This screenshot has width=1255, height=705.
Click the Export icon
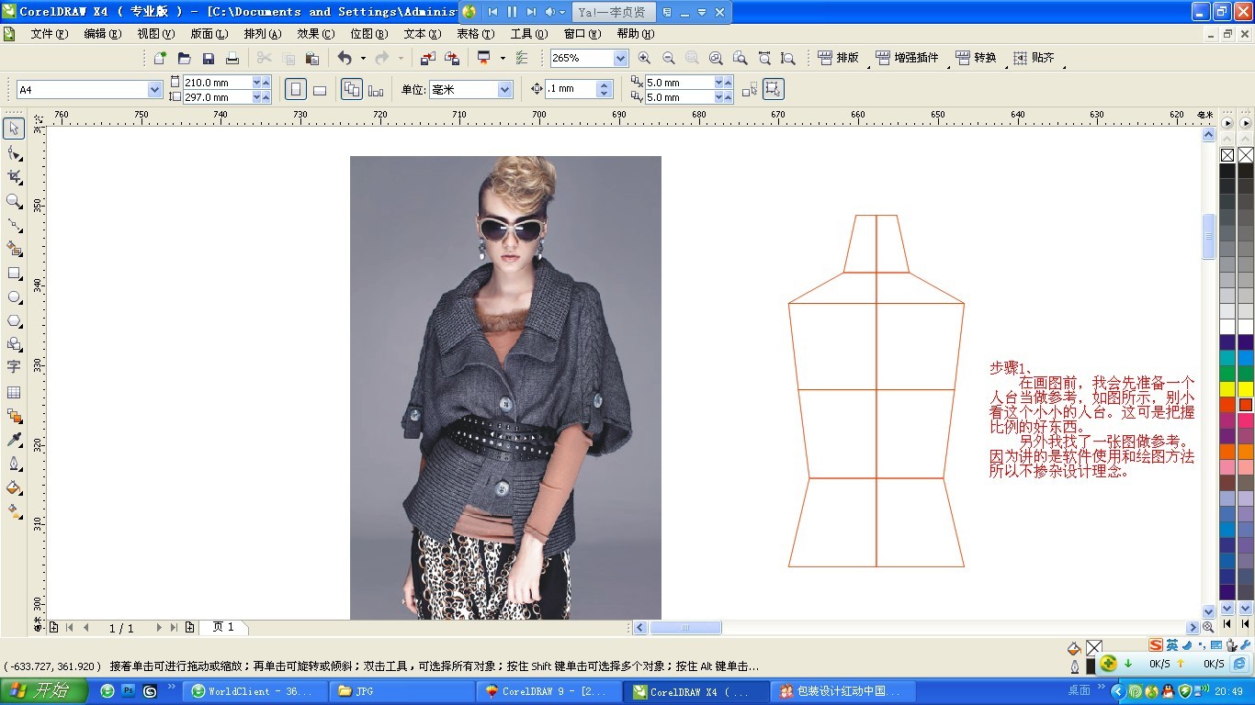[x=451, y=58]
